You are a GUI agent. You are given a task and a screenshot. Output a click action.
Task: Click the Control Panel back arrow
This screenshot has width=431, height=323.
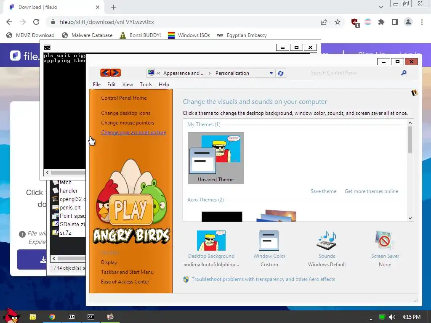(x=106, y=73)
